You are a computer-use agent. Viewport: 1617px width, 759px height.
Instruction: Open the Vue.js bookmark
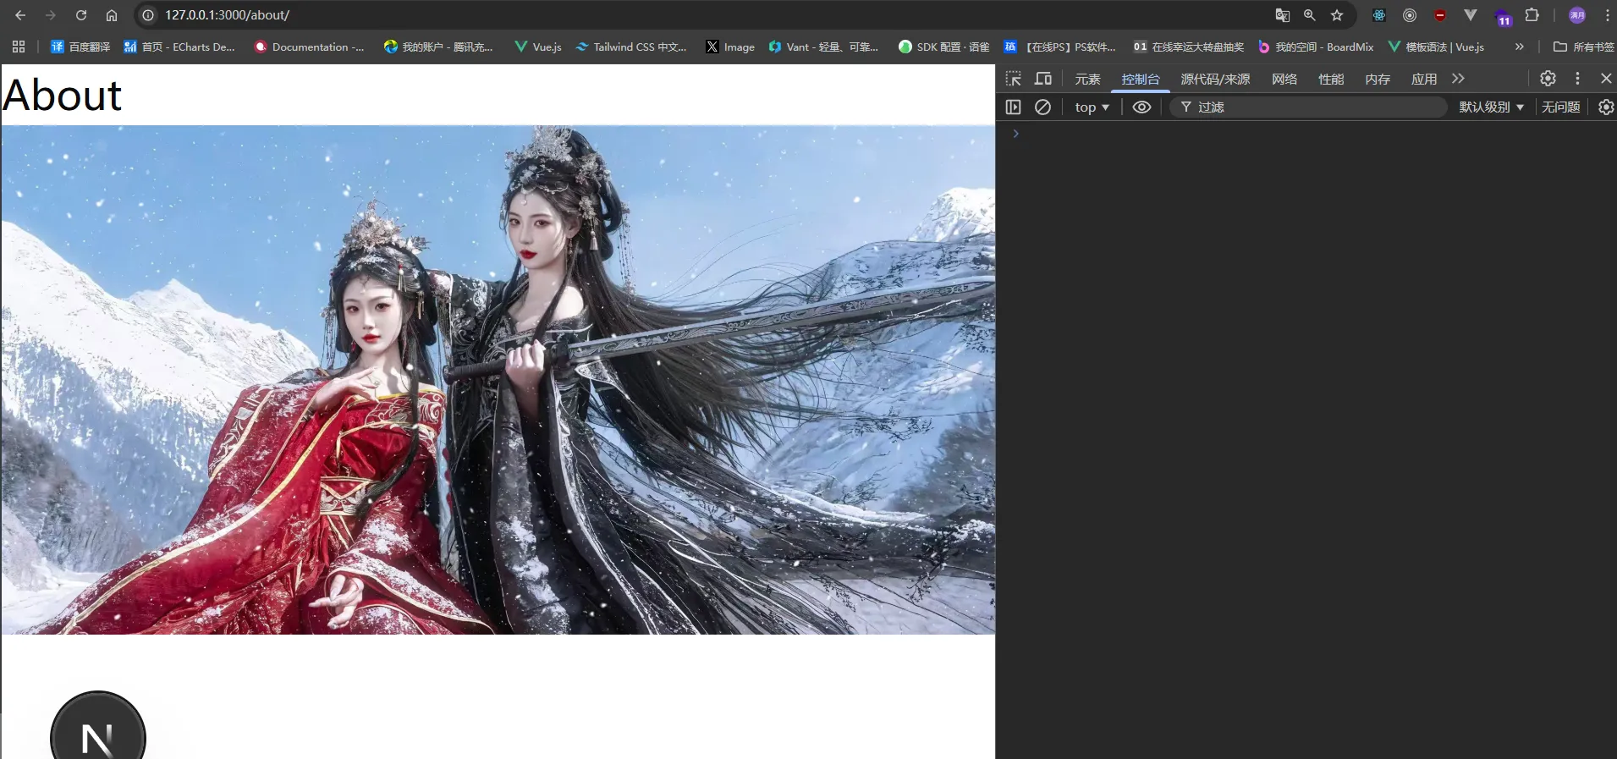tap(538, 47)
